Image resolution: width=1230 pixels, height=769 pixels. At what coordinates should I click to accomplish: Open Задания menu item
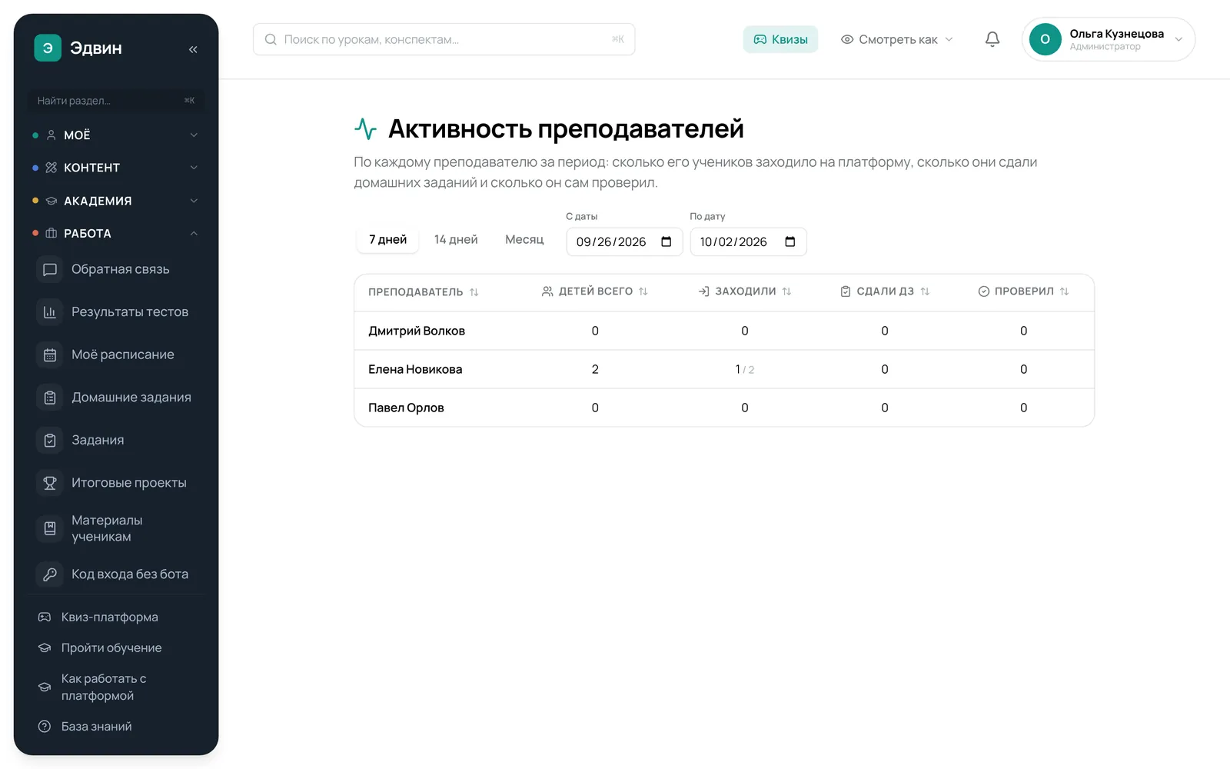pos(115,441)
